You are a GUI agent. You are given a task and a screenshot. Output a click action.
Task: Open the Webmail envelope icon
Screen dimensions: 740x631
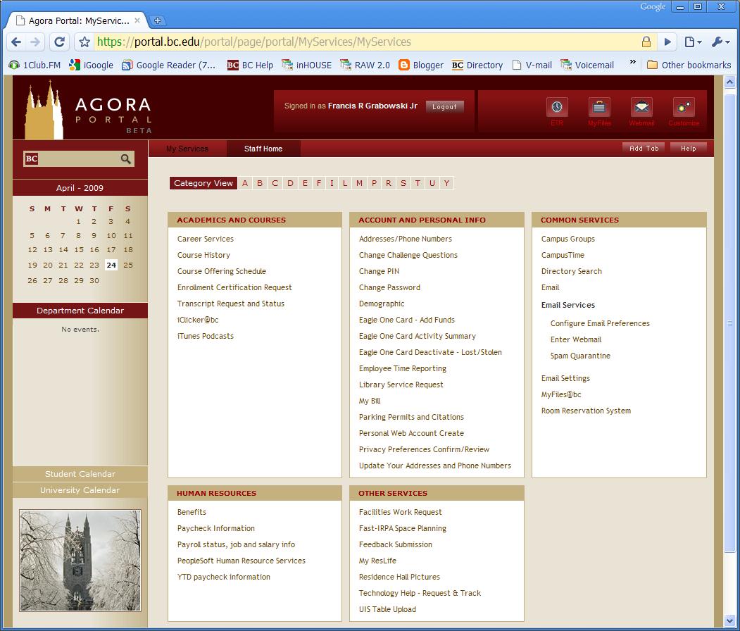tap(641, 107)
